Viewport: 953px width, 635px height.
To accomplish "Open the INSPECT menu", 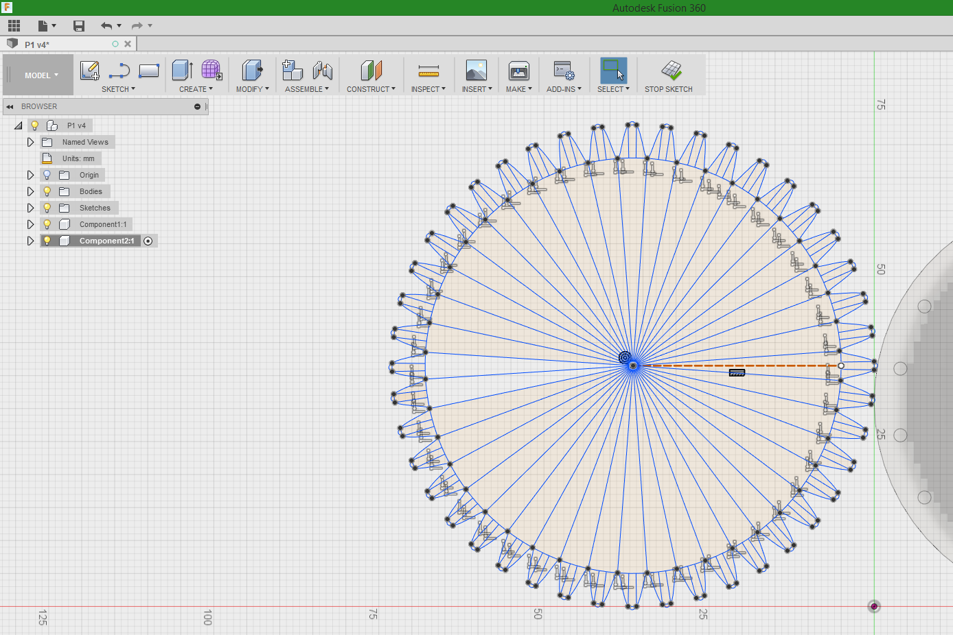I will (x=428, y=89).
